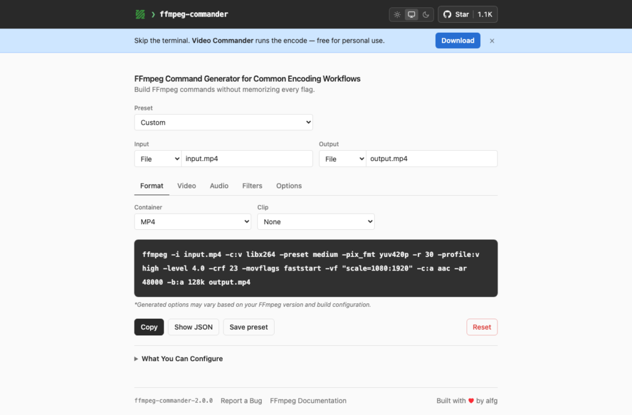Switch to the Filters tab

(252, 185)
